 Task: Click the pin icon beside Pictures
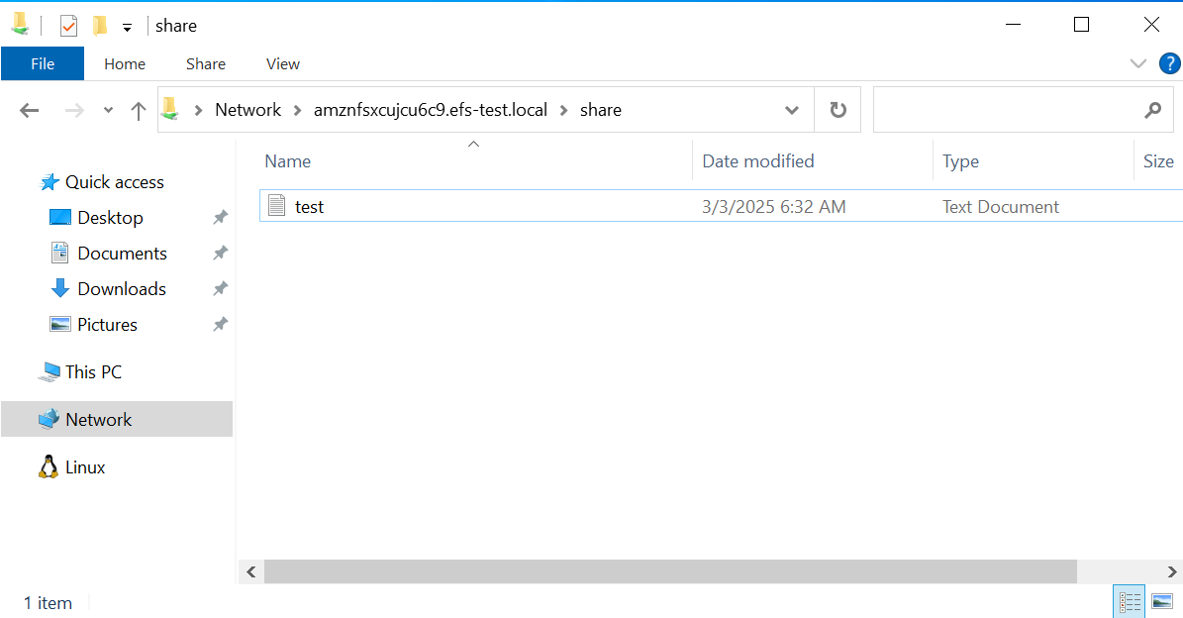220,325
